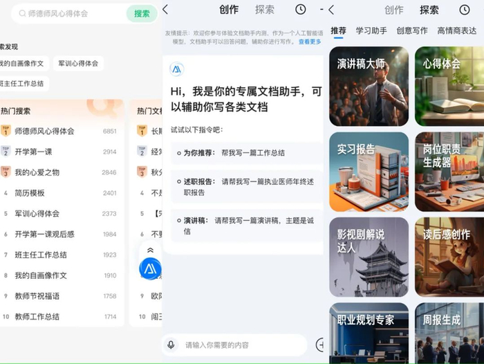Open history clock icon in right panel
This screenshot has height=364, width=484.
[465, 10]
